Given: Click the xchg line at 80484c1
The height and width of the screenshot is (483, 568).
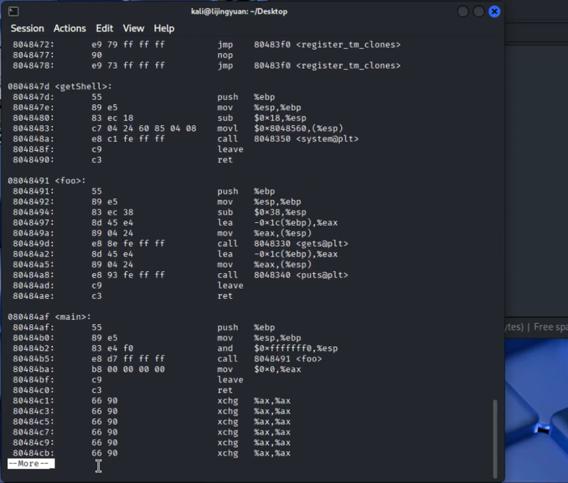Looking at the screenshot, I should coord(151,401).
